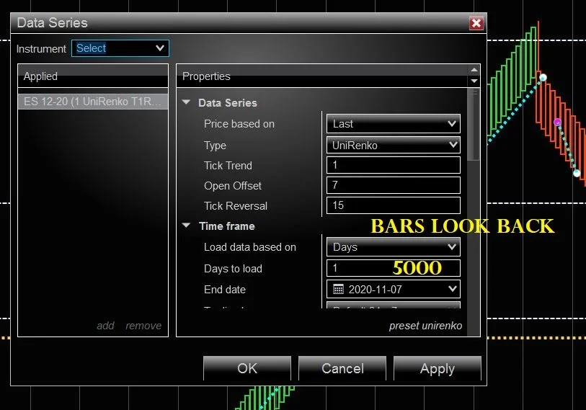586x410 pixels.
Task: Select ES 12-20 UniRenko applied series
Action: (x=93, y=102)
